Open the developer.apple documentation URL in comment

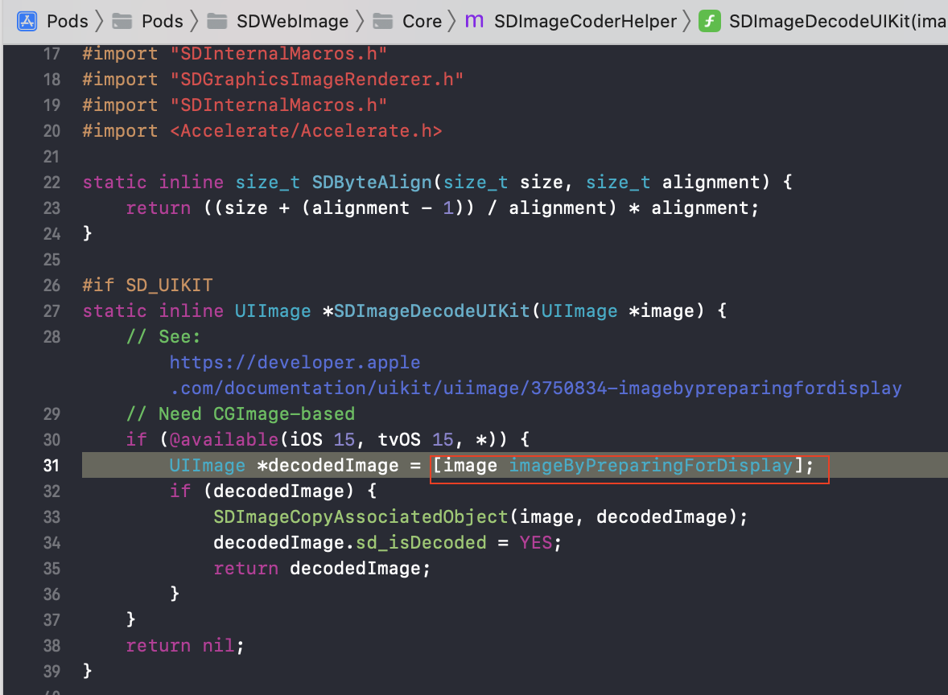pyautogui.click(x=535, y=376)
